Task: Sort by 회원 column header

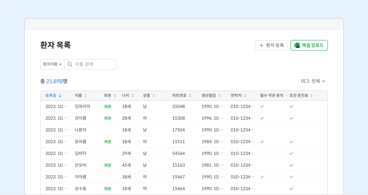Action: (x=110, y=96)
